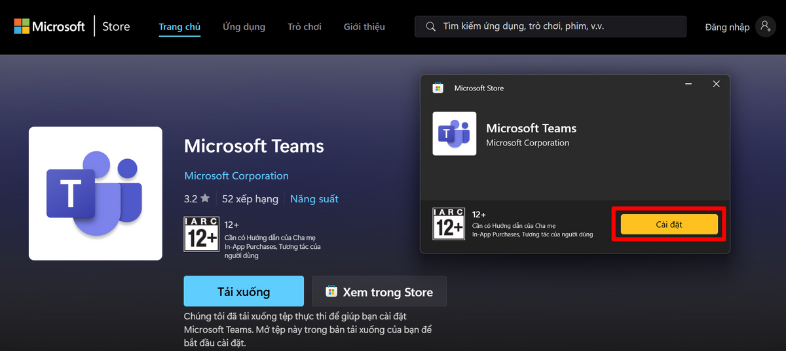Click the IARC 12+ badge on page

tap(201, 234)
